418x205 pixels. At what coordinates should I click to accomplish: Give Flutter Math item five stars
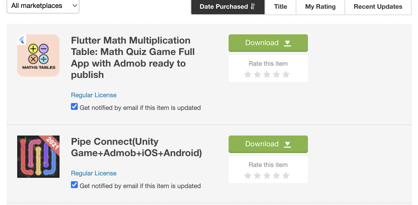[x=286, y=74]
